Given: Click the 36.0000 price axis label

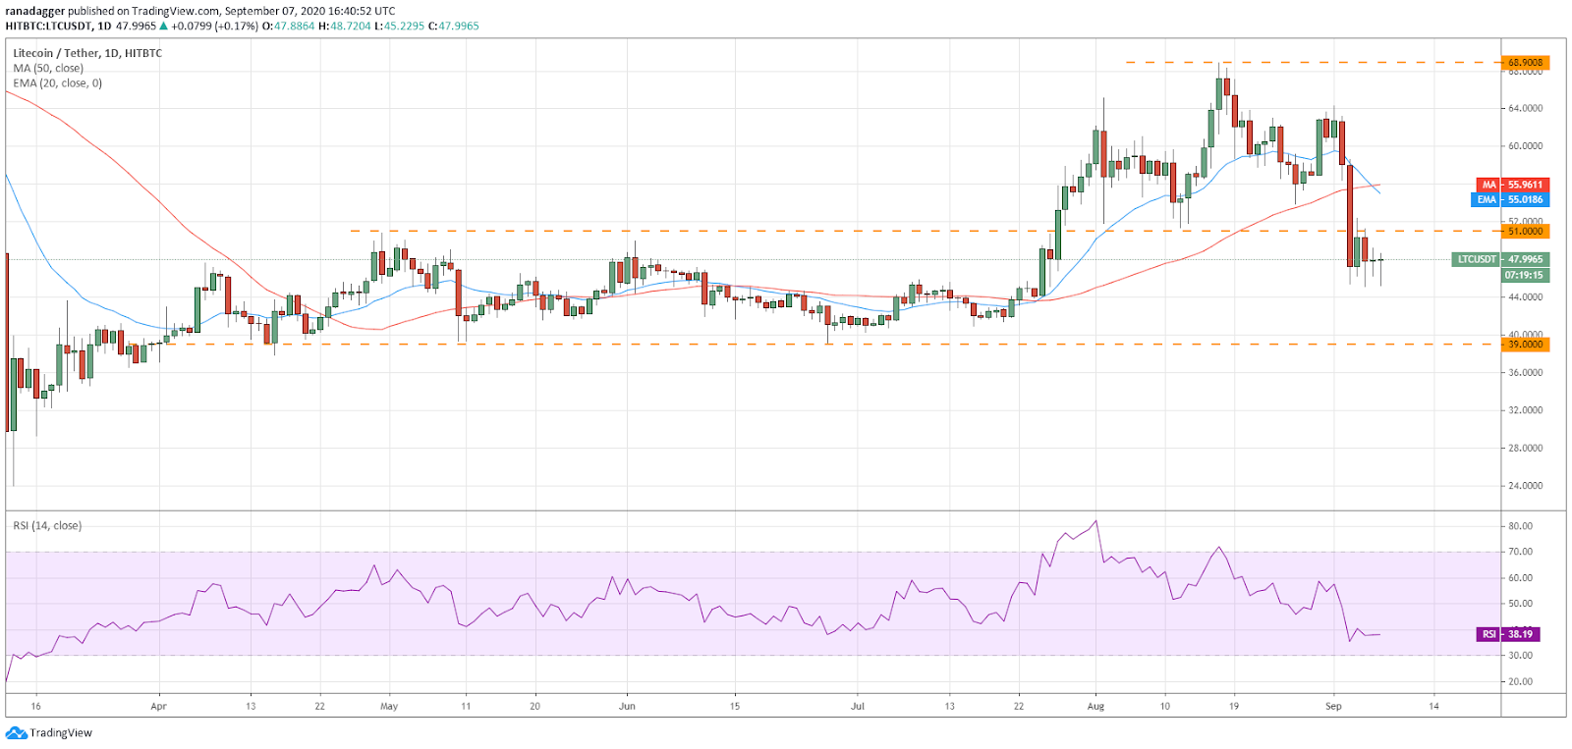Looking at the screenshot, I should click(1526, 373).
